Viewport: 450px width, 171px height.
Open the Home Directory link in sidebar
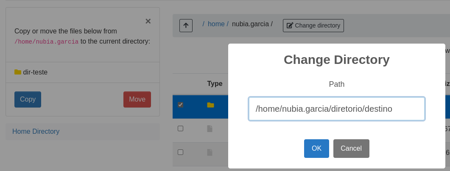[36, 132]
